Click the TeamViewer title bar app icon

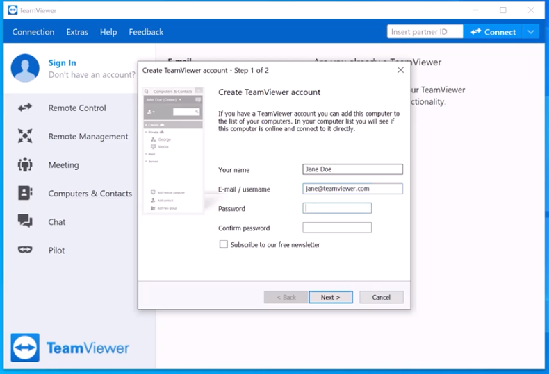point(13,10)
